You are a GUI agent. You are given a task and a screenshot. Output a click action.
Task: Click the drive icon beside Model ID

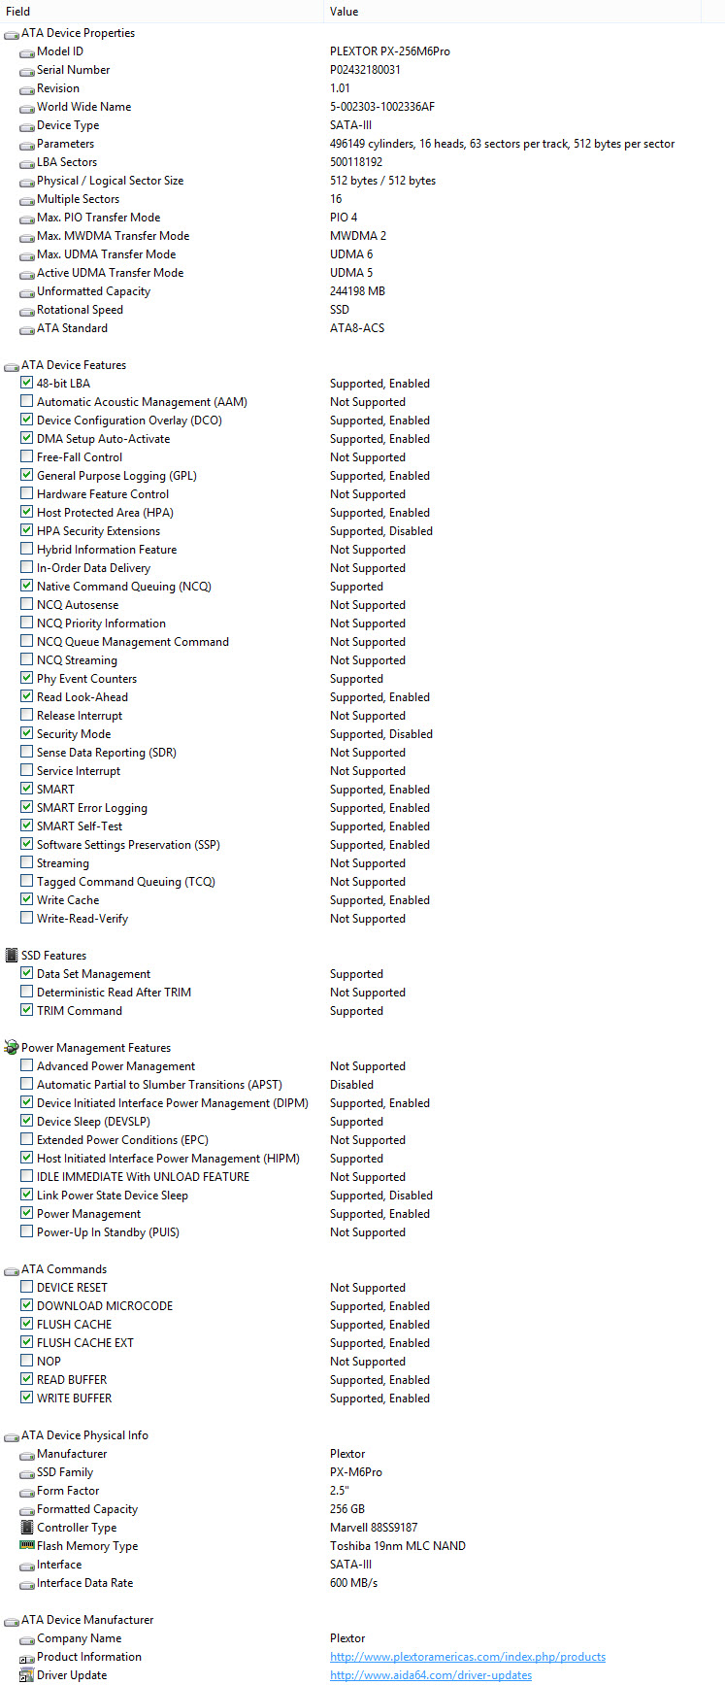[x=27, y=52]
